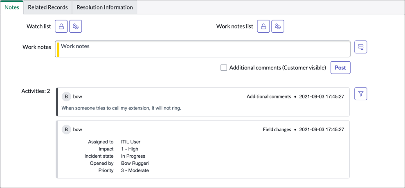Unlock the Watch list field

61,27
